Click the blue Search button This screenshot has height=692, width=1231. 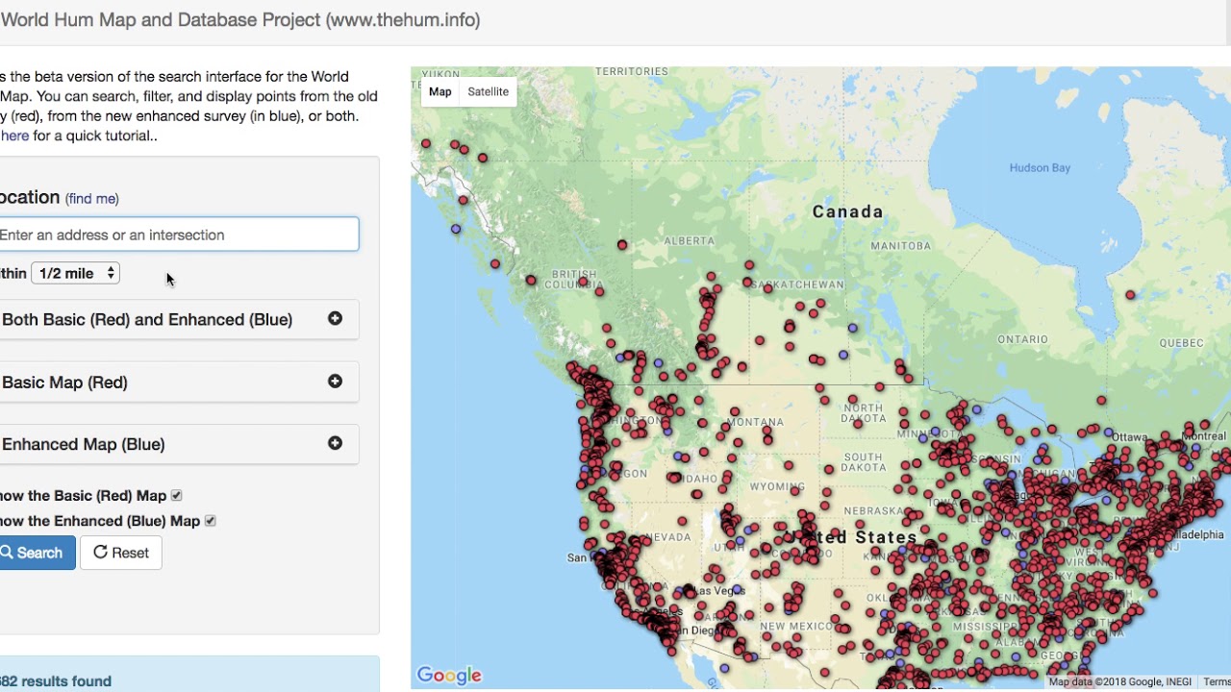(x=37, y=553)
